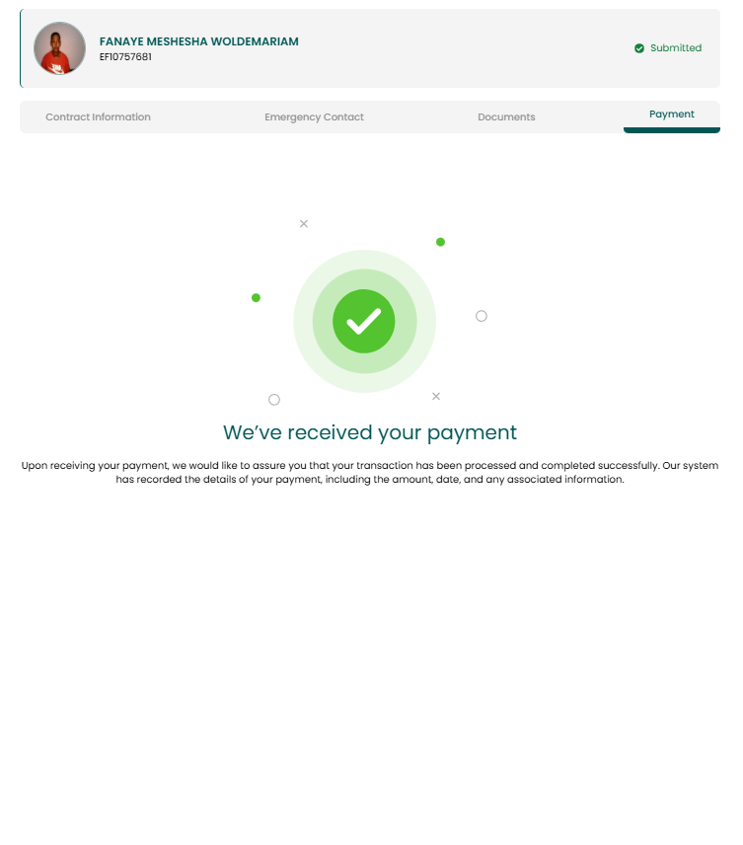Click the gray X above the checkmark
The width and height of the screenshot is (743, 845).
coord(304,224)
